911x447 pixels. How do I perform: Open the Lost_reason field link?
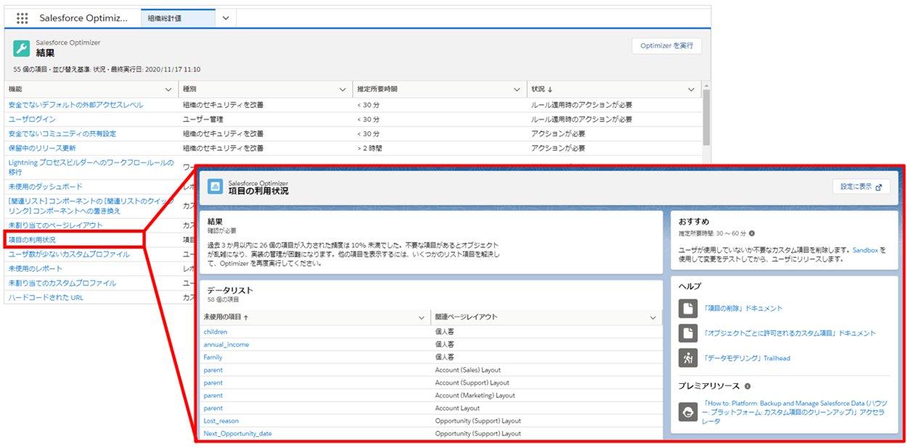pyautogui.click(x=221, y=421)
